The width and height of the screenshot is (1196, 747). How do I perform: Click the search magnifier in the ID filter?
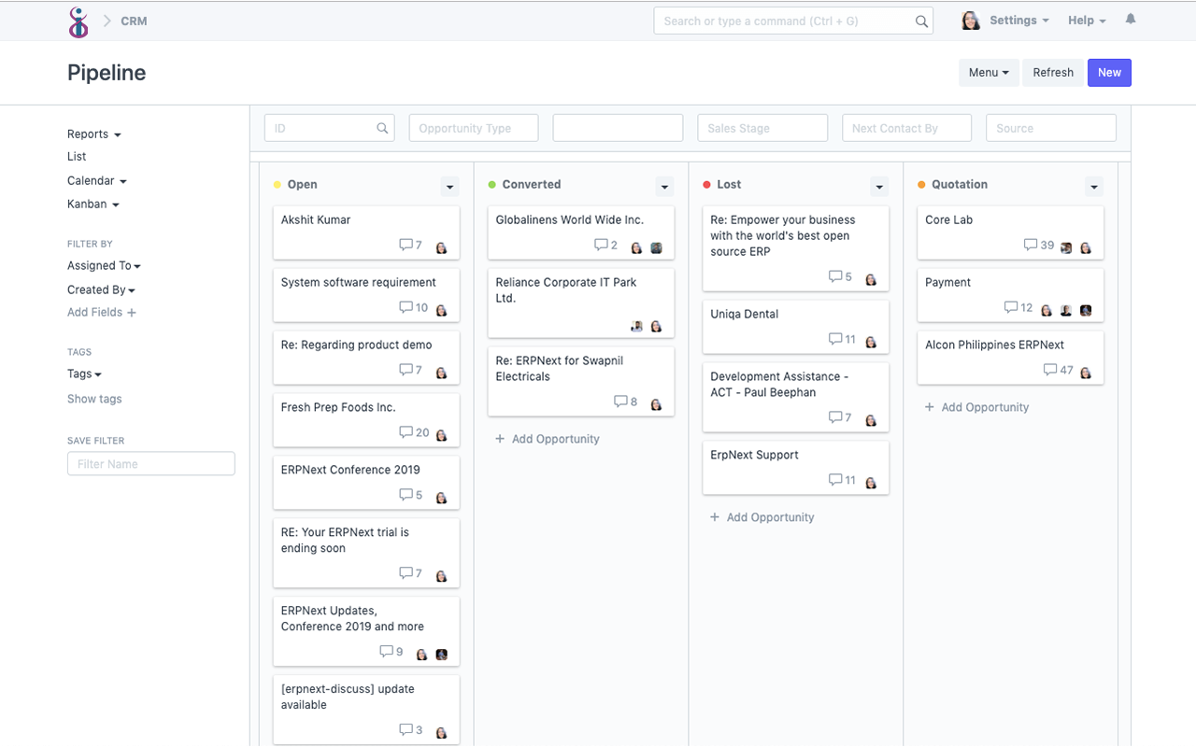(x=381, y=127)
